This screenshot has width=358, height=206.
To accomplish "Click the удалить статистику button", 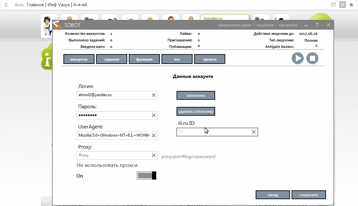I will tap(196, 111).
